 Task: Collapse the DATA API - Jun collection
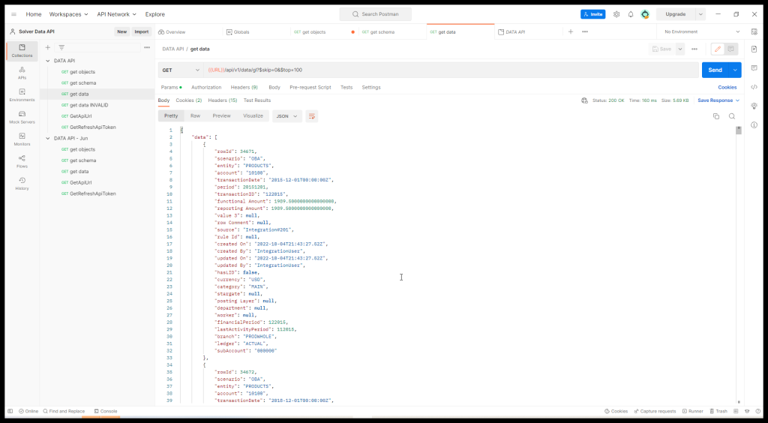coord(49,138)
